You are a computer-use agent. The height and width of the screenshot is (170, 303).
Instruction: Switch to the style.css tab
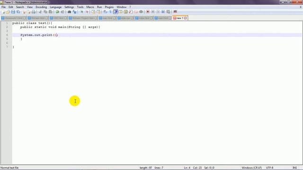click(125, 18)
